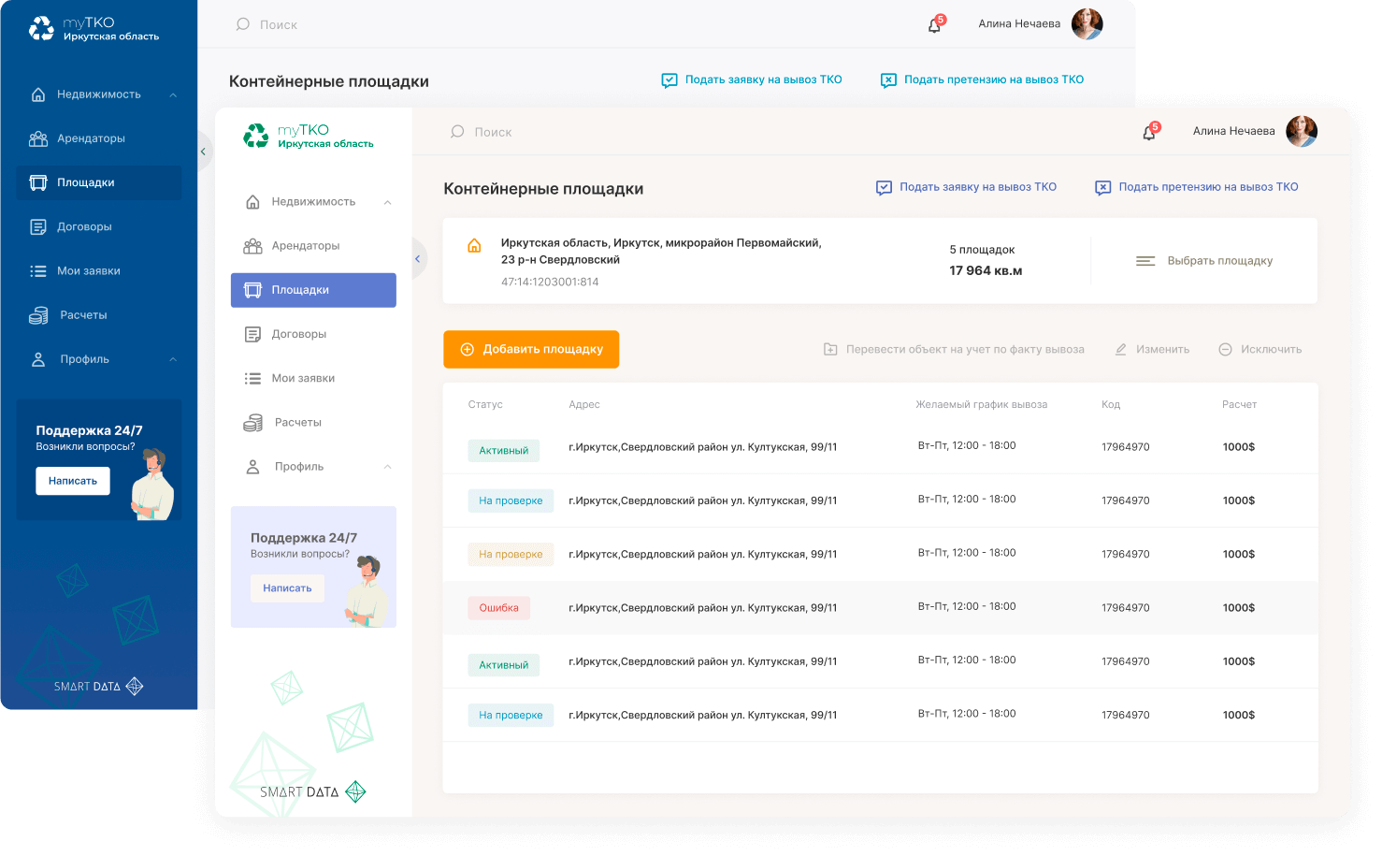The width and height of the screenshot is (1382, 856).
Task: Click Написать button in white sidebar support card
Action: [x=287, y=588]
